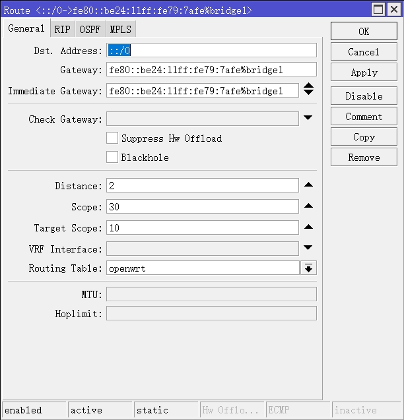The height and width of the screenshot is (420, 404).
Task: Open the MPLS tab
Action: [121, 29]
